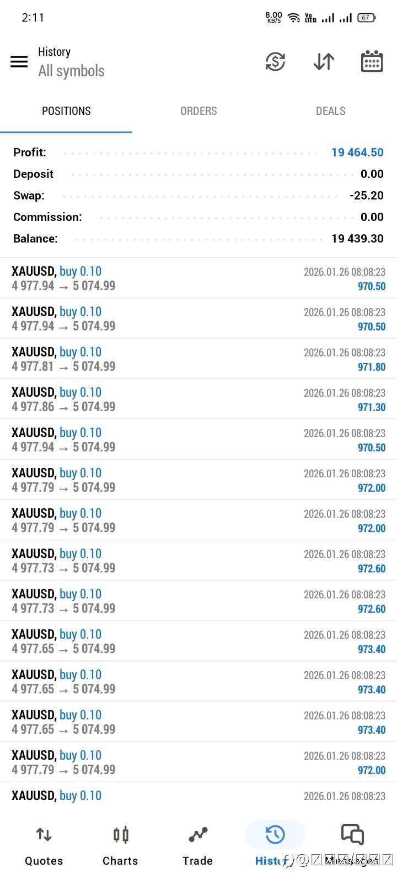This screenshot has width=397, height=884.
Task: Expand first XAUUSD position with 970.50 profit
Action: click(x=198, y=278)
